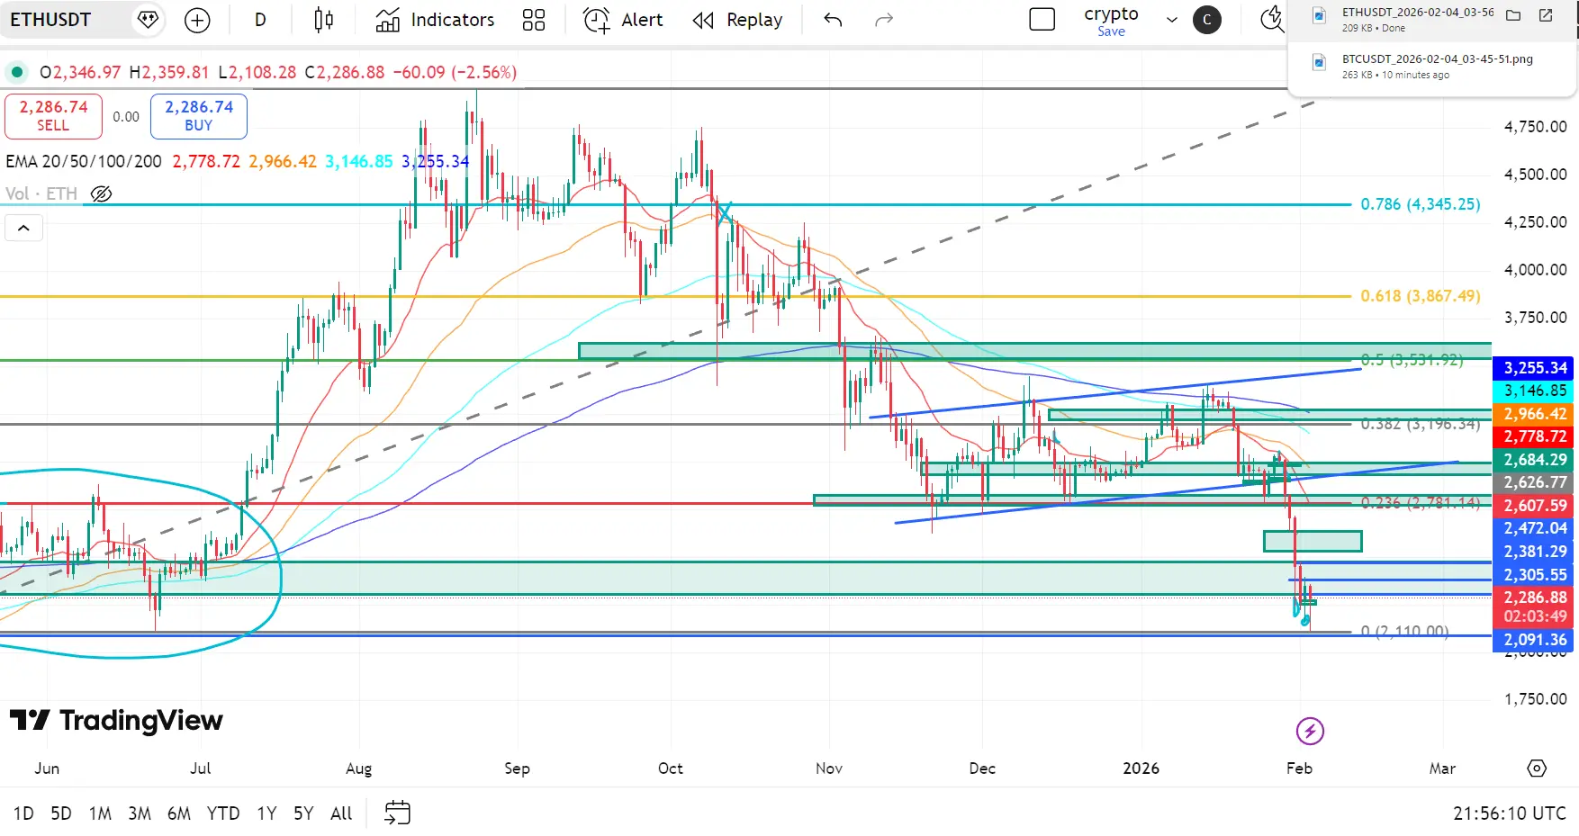Open quick search lightning icon
1579x836 pixels.
(1271, 19)
